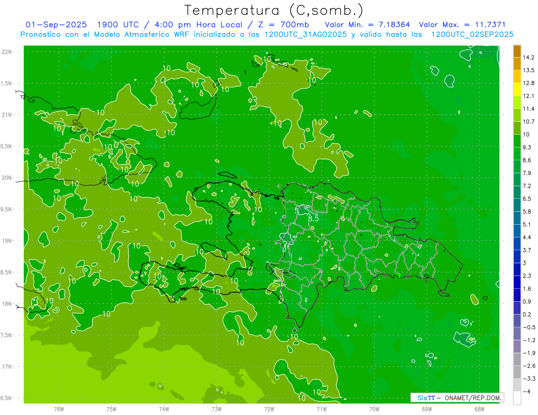Click the "19N" latitude label
538x415 pixels.
pos(8,241)
